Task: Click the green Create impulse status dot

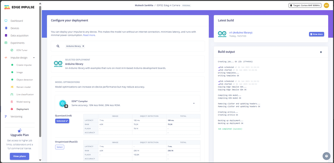Action: click(12, 65)
